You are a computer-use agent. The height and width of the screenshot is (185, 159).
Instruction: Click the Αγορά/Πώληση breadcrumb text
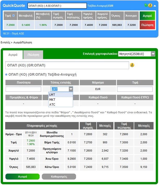click(x=23, y=43)
